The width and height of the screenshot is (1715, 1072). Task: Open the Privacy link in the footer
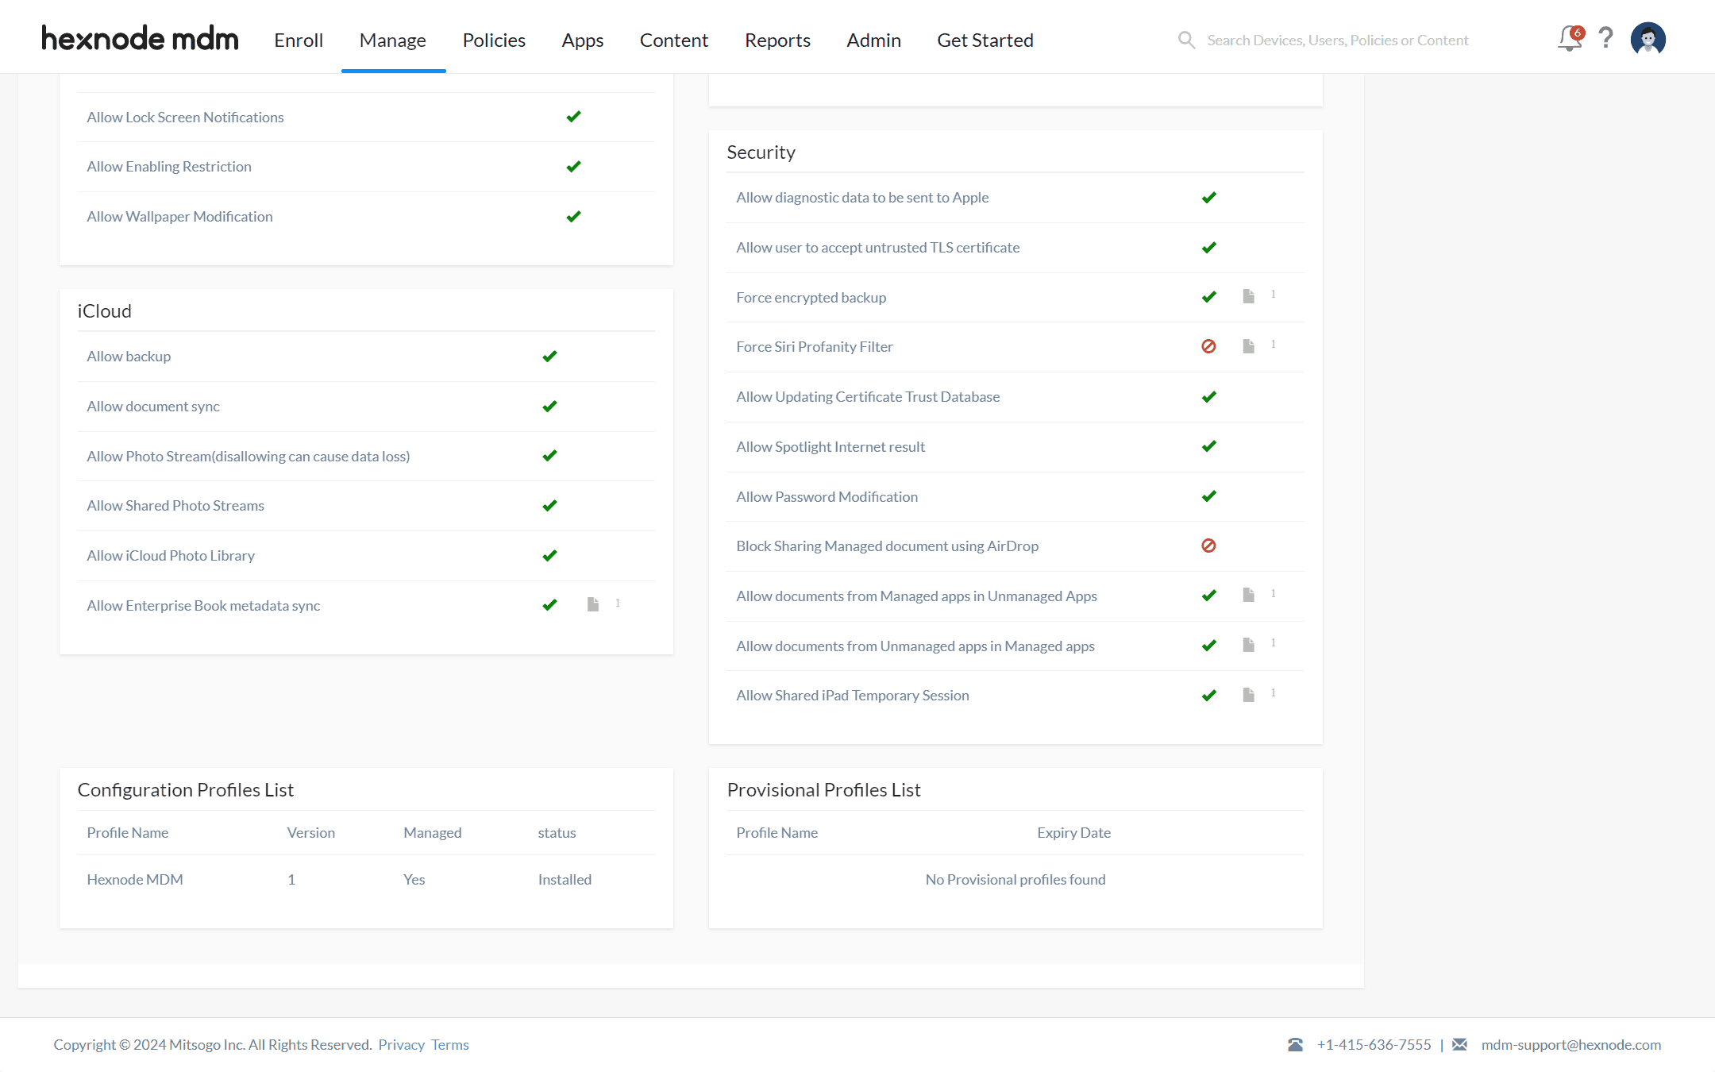(x=401, y=1044)
